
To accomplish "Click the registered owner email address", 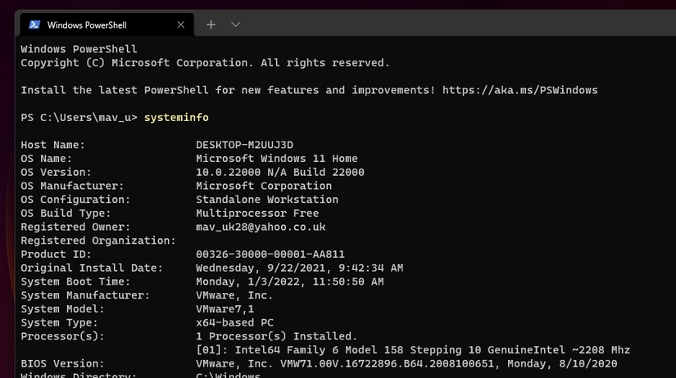I will [261, 227].
